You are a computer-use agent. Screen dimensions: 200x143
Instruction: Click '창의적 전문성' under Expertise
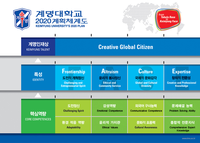[x=181, y=78]
